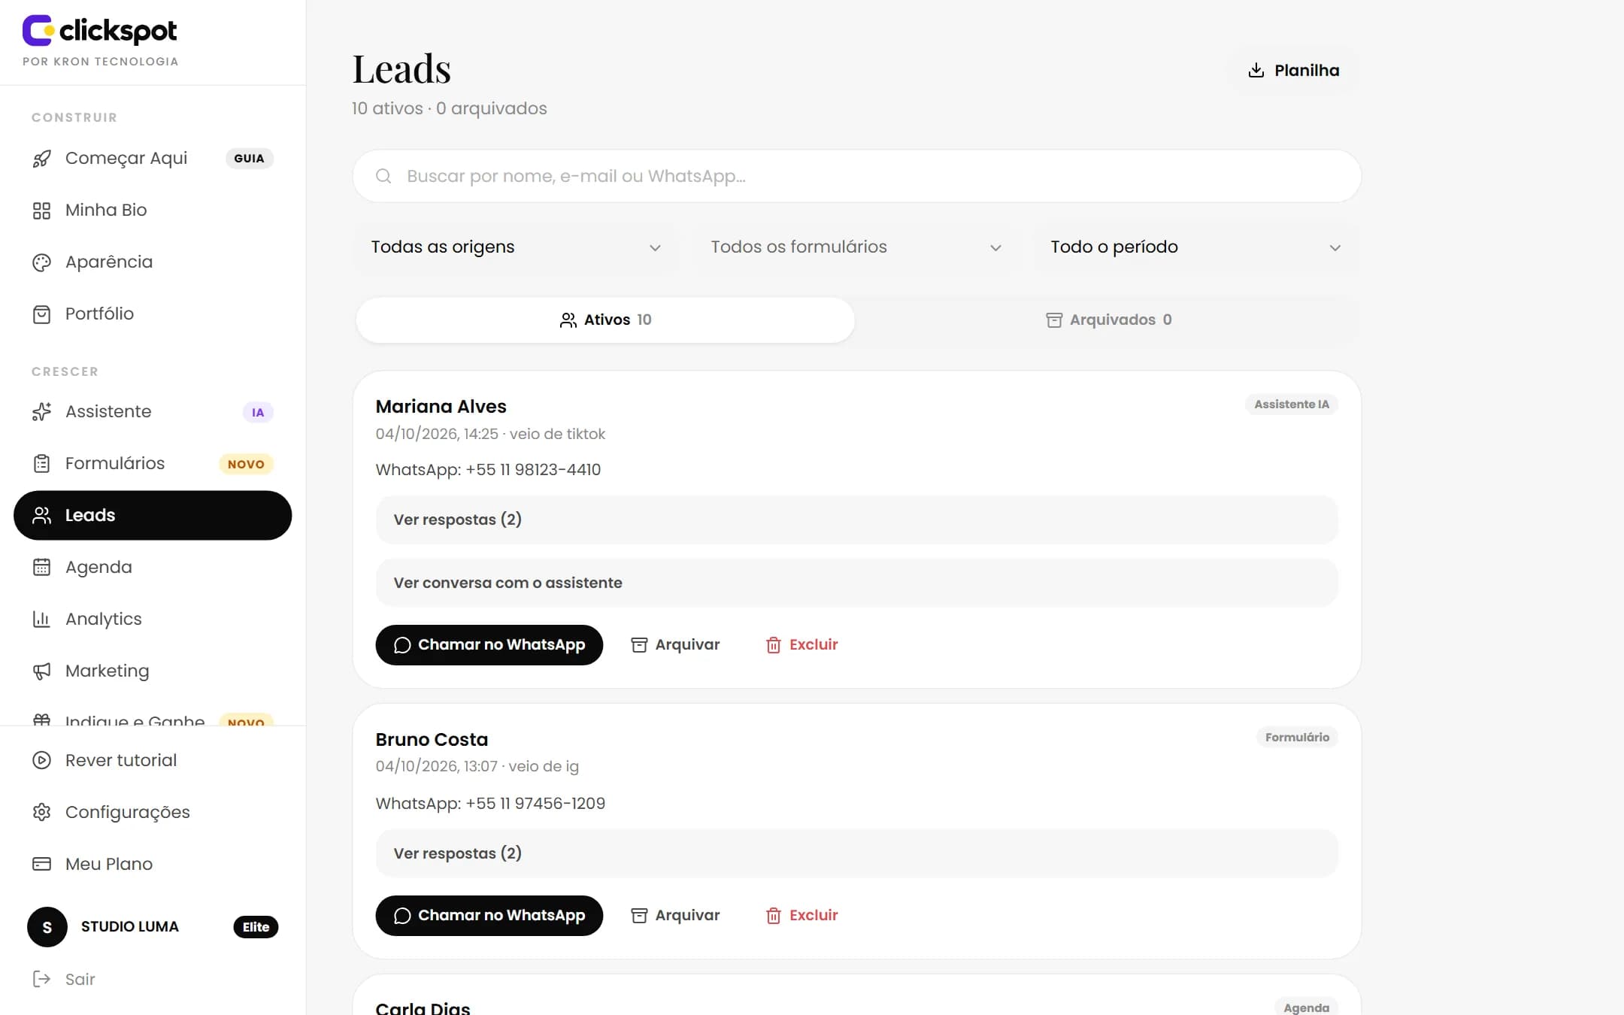The height and width of the screenshot is (1015, 1624).
Task: Expand Bruno Costa Ver respostas (2)
Action: (856, 854)
